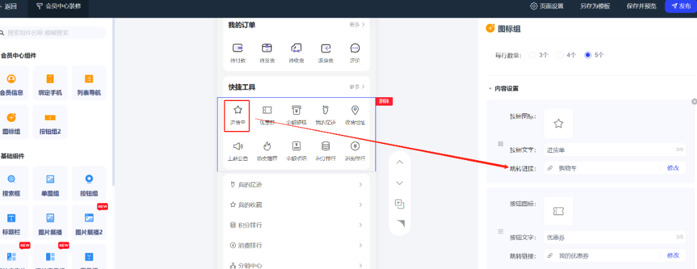Collapse the 内容设置 section
Viewport: 697px width, 269px height.
tap(490, 89)
